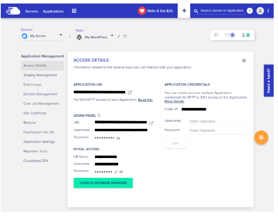Click the help question mark icon

[x=244, y=61]
